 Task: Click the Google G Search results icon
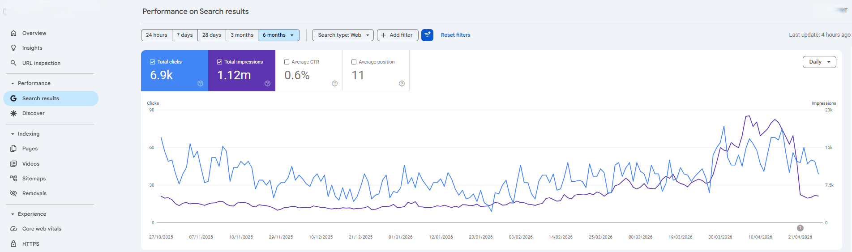click(x=13, y=98)
